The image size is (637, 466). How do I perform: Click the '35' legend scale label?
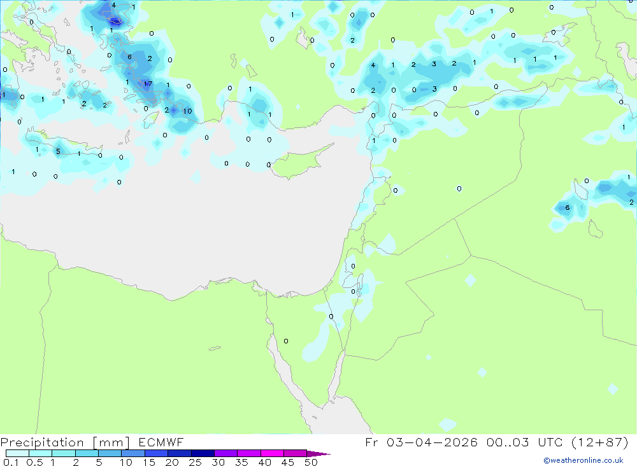241,462
